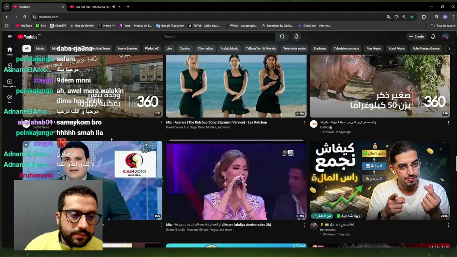Open the tab search dropdown
The width and height of the screenshot is (457, 257).
pos(6,6)
